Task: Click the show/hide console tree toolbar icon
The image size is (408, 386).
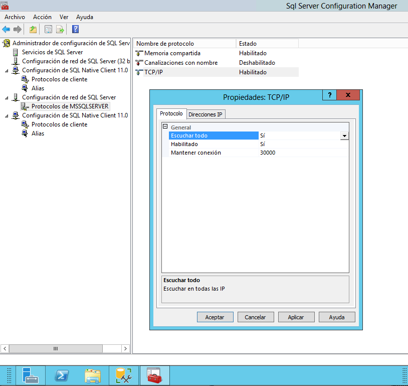Action: 47,29
